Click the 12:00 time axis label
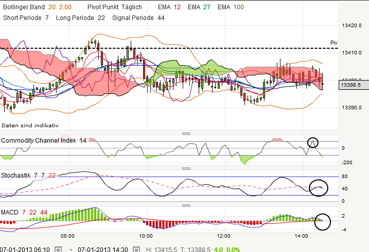The height and width of the screenshot is (252, 369). tap(223, 236)
